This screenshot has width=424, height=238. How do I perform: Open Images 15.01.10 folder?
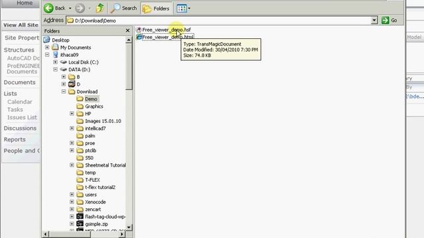click(x=103, y=121)
